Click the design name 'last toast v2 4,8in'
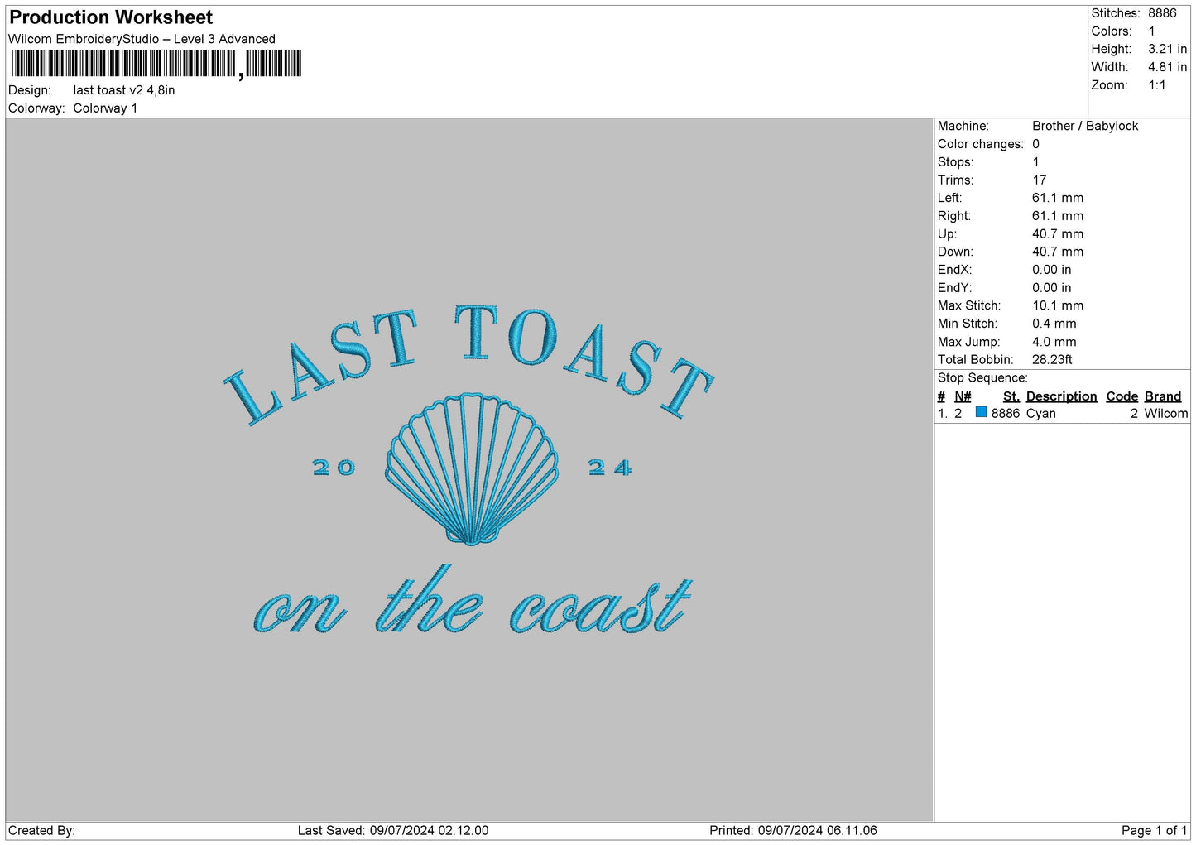 tap(124, 90)
